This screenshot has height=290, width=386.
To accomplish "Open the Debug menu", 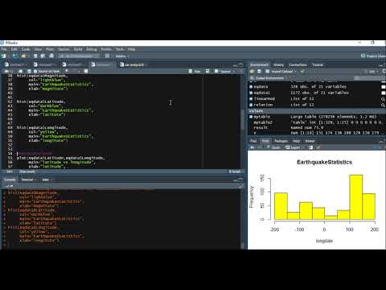I will pyautogui.click(x=92, y=49).
